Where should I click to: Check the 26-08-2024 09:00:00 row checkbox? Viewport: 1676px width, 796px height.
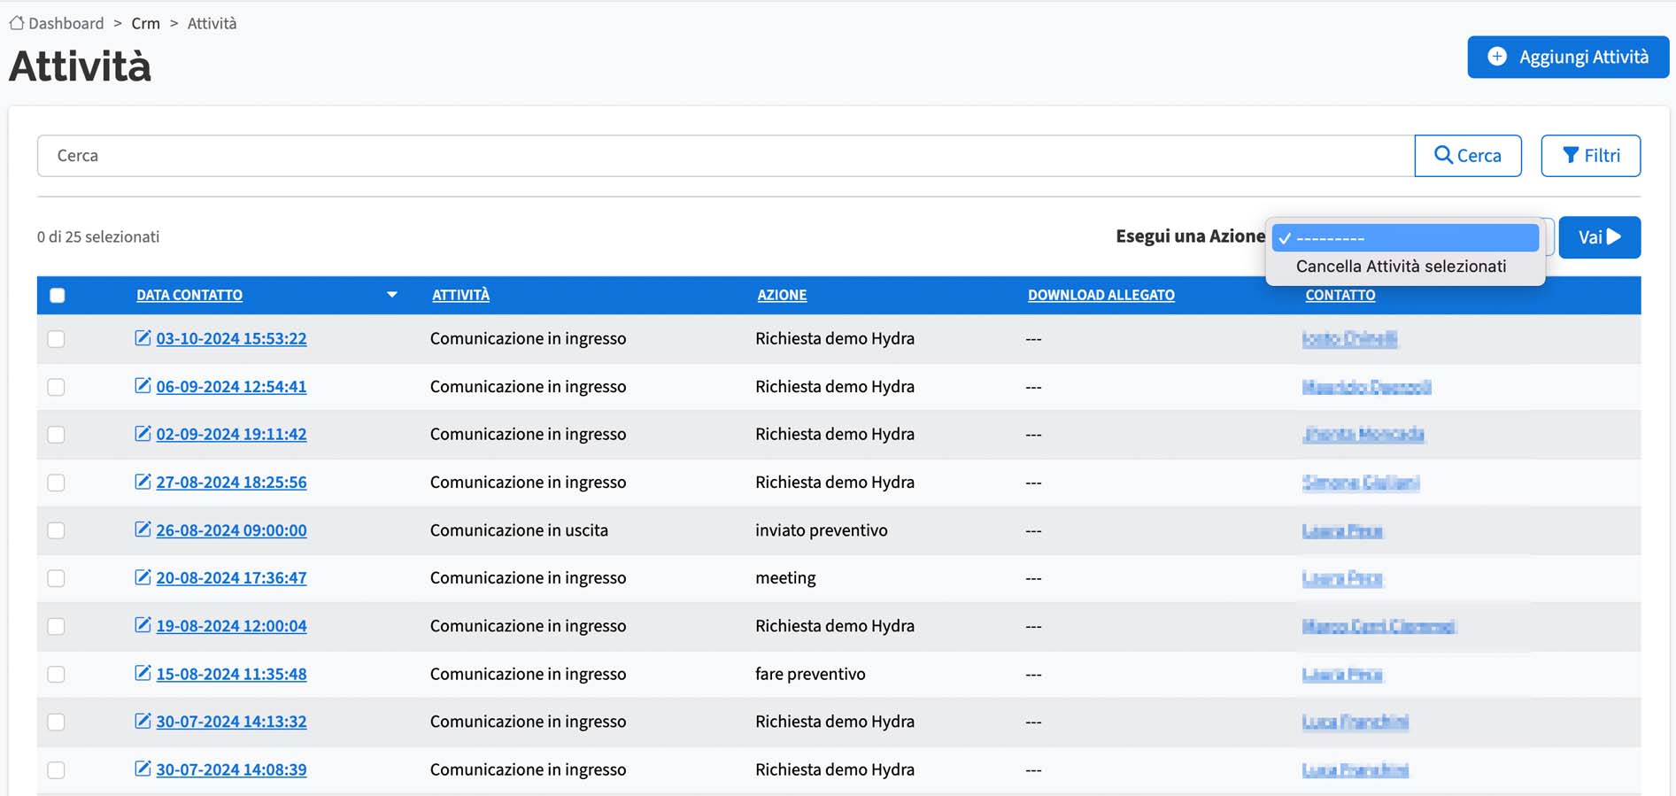(57, 530)
